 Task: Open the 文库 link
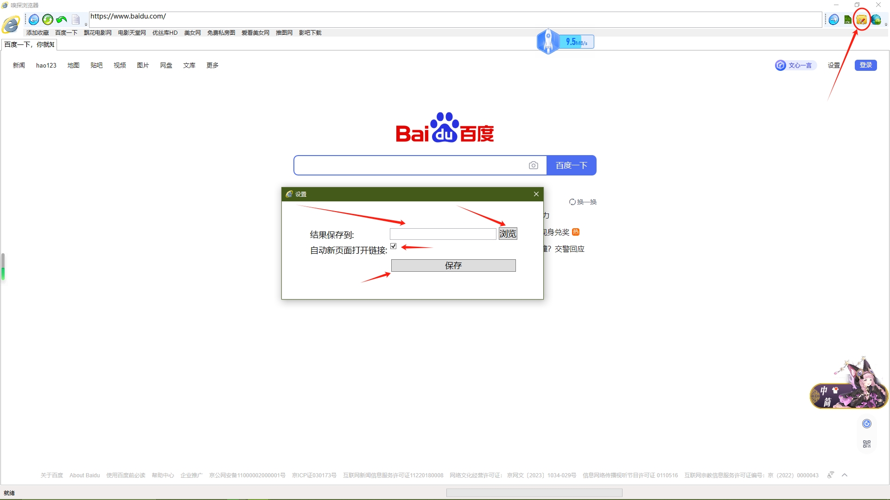[189, 65]
